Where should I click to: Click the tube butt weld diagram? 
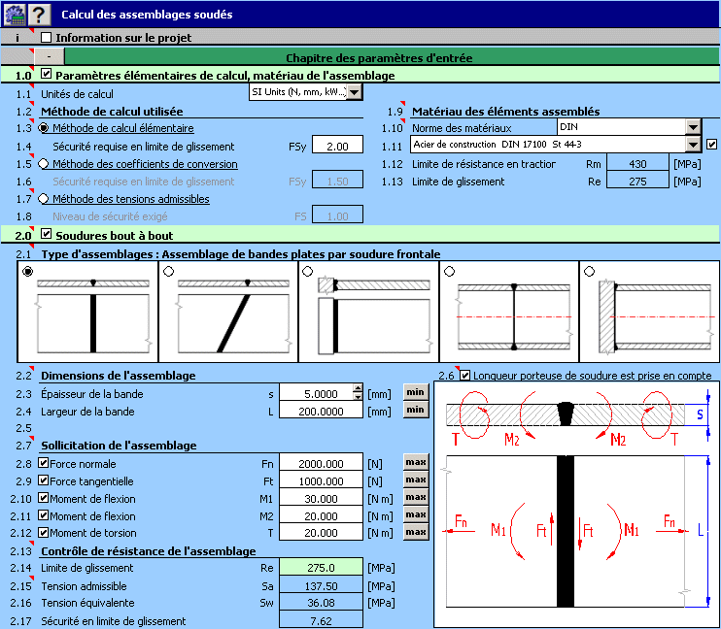pyautogui.click(x=514, y=316)
